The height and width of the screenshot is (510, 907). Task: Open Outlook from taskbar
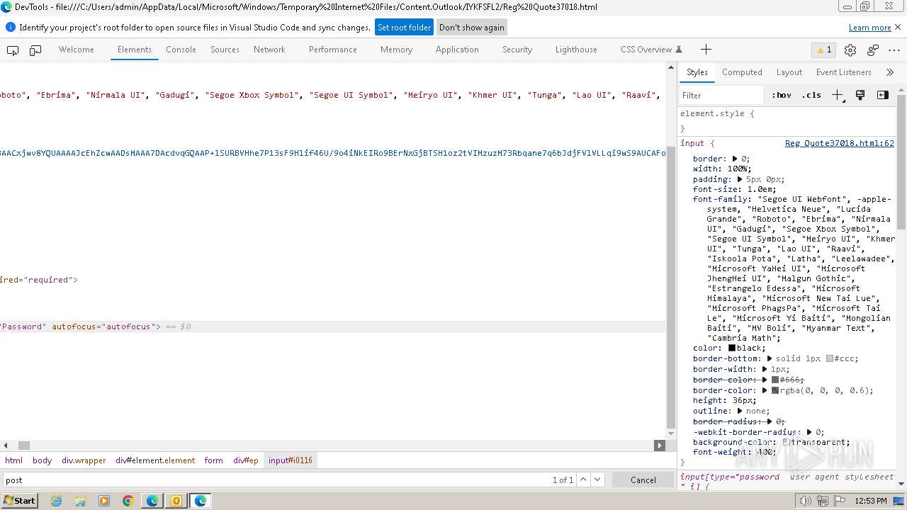pos(176,501)
